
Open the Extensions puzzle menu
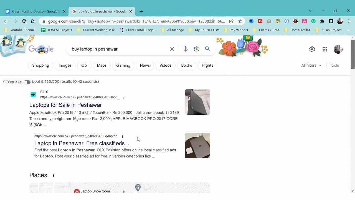click(322, 21)
